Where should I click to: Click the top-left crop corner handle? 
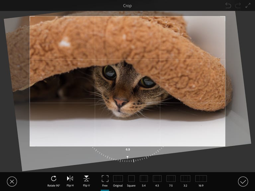tap(30, 17)
